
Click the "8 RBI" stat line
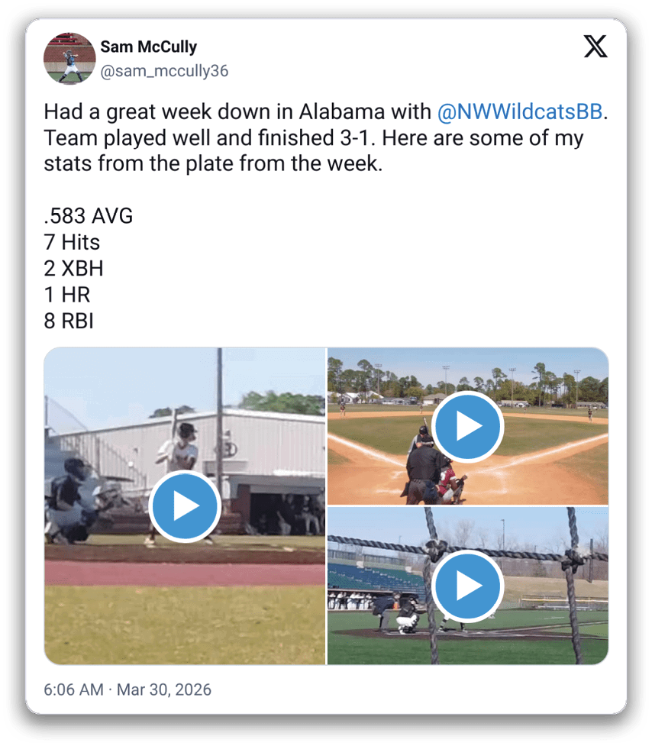tap(69, 320)
